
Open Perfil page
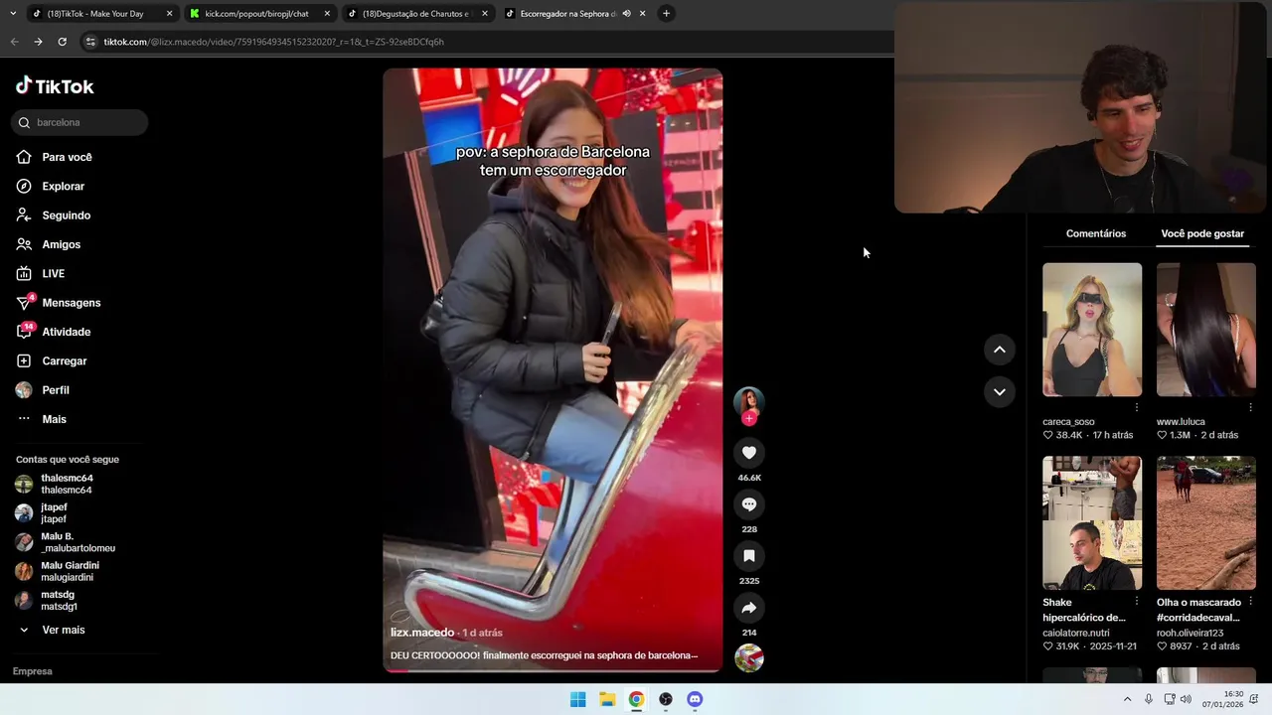click(x=44, y=390)
